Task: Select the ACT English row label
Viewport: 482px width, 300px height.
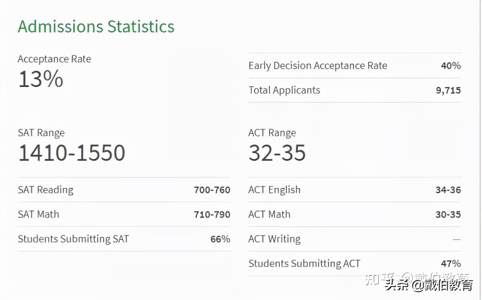Action: pyautogui.click(x=274, y=190)
